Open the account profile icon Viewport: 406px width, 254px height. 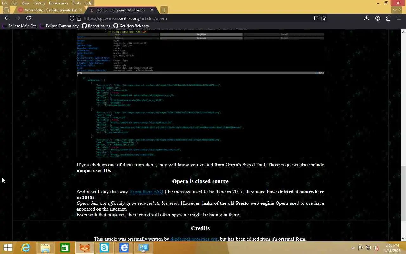[377, 18]
